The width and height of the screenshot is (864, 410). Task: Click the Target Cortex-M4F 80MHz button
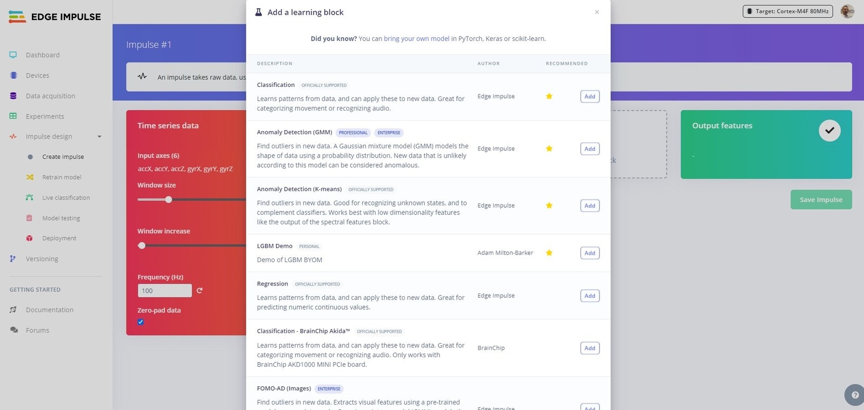click(x=788, y=11)
